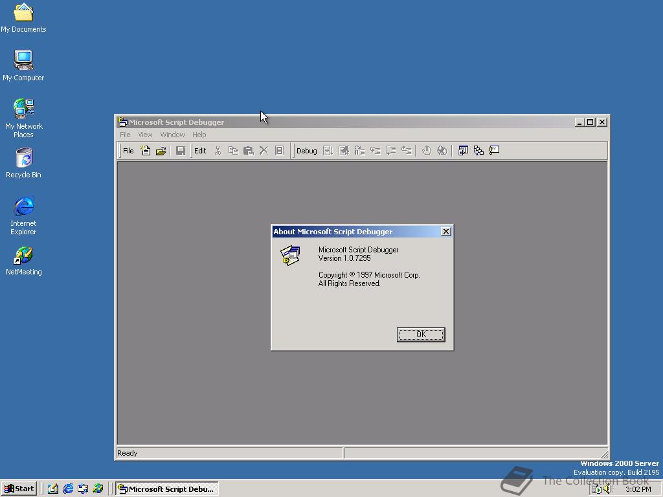Screen dimensions: 663x497
Task: Click the Run icon in Debug toolbar
Action: pos(328,150)
